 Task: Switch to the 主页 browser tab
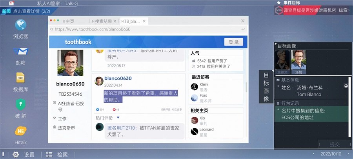(x=69, y=21)
